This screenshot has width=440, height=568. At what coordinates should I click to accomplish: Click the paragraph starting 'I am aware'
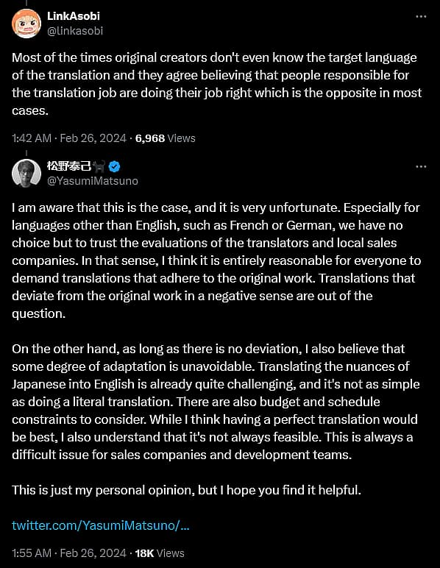216,260
